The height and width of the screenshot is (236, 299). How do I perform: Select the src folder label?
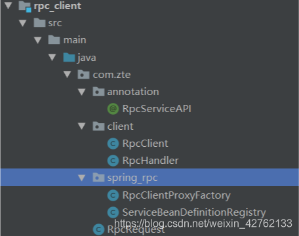coord(55,23)
